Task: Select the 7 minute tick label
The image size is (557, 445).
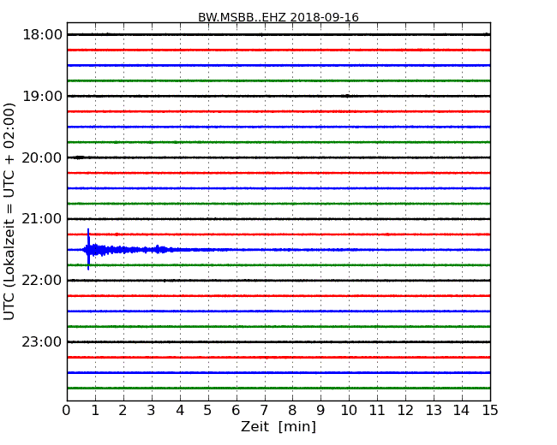Action: [x=264, y=411]
